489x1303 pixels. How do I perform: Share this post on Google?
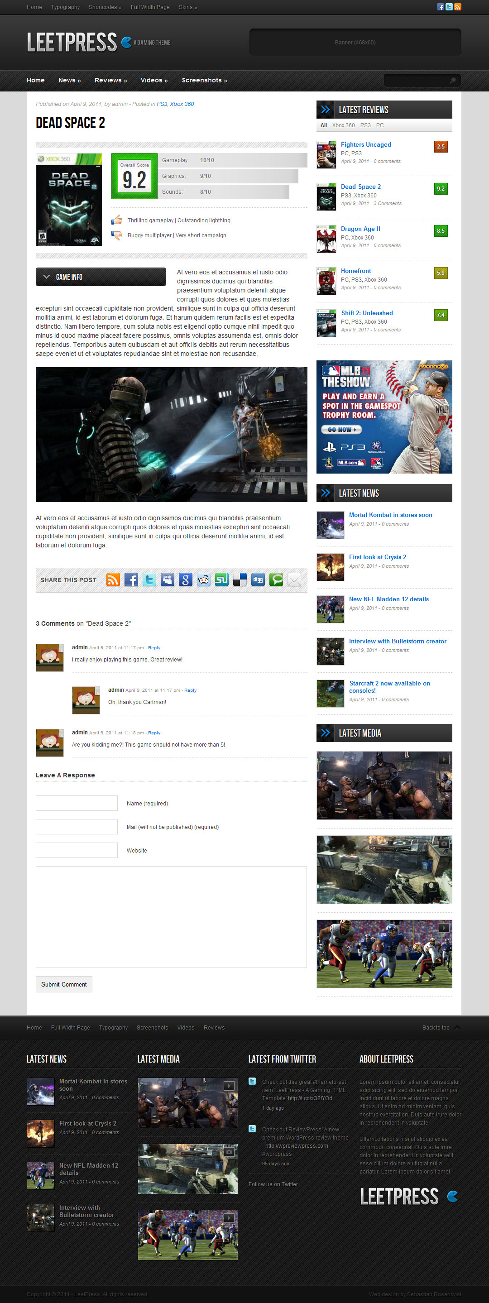point(186,580)
